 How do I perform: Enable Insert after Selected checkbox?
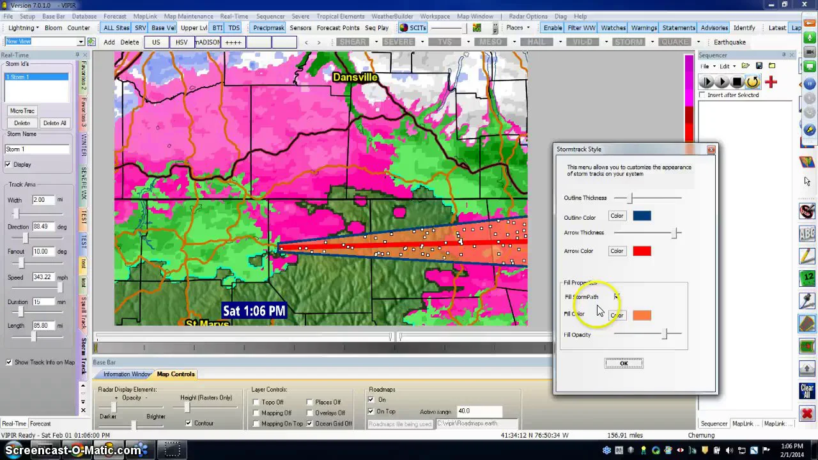[x=702, y=95]
